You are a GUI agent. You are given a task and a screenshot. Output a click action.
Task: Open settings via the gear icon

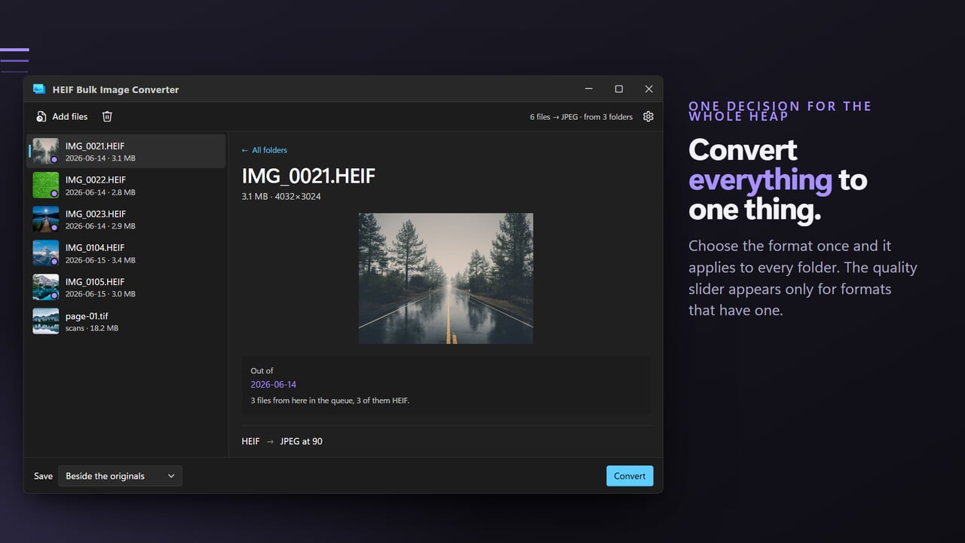click(648, 117)
